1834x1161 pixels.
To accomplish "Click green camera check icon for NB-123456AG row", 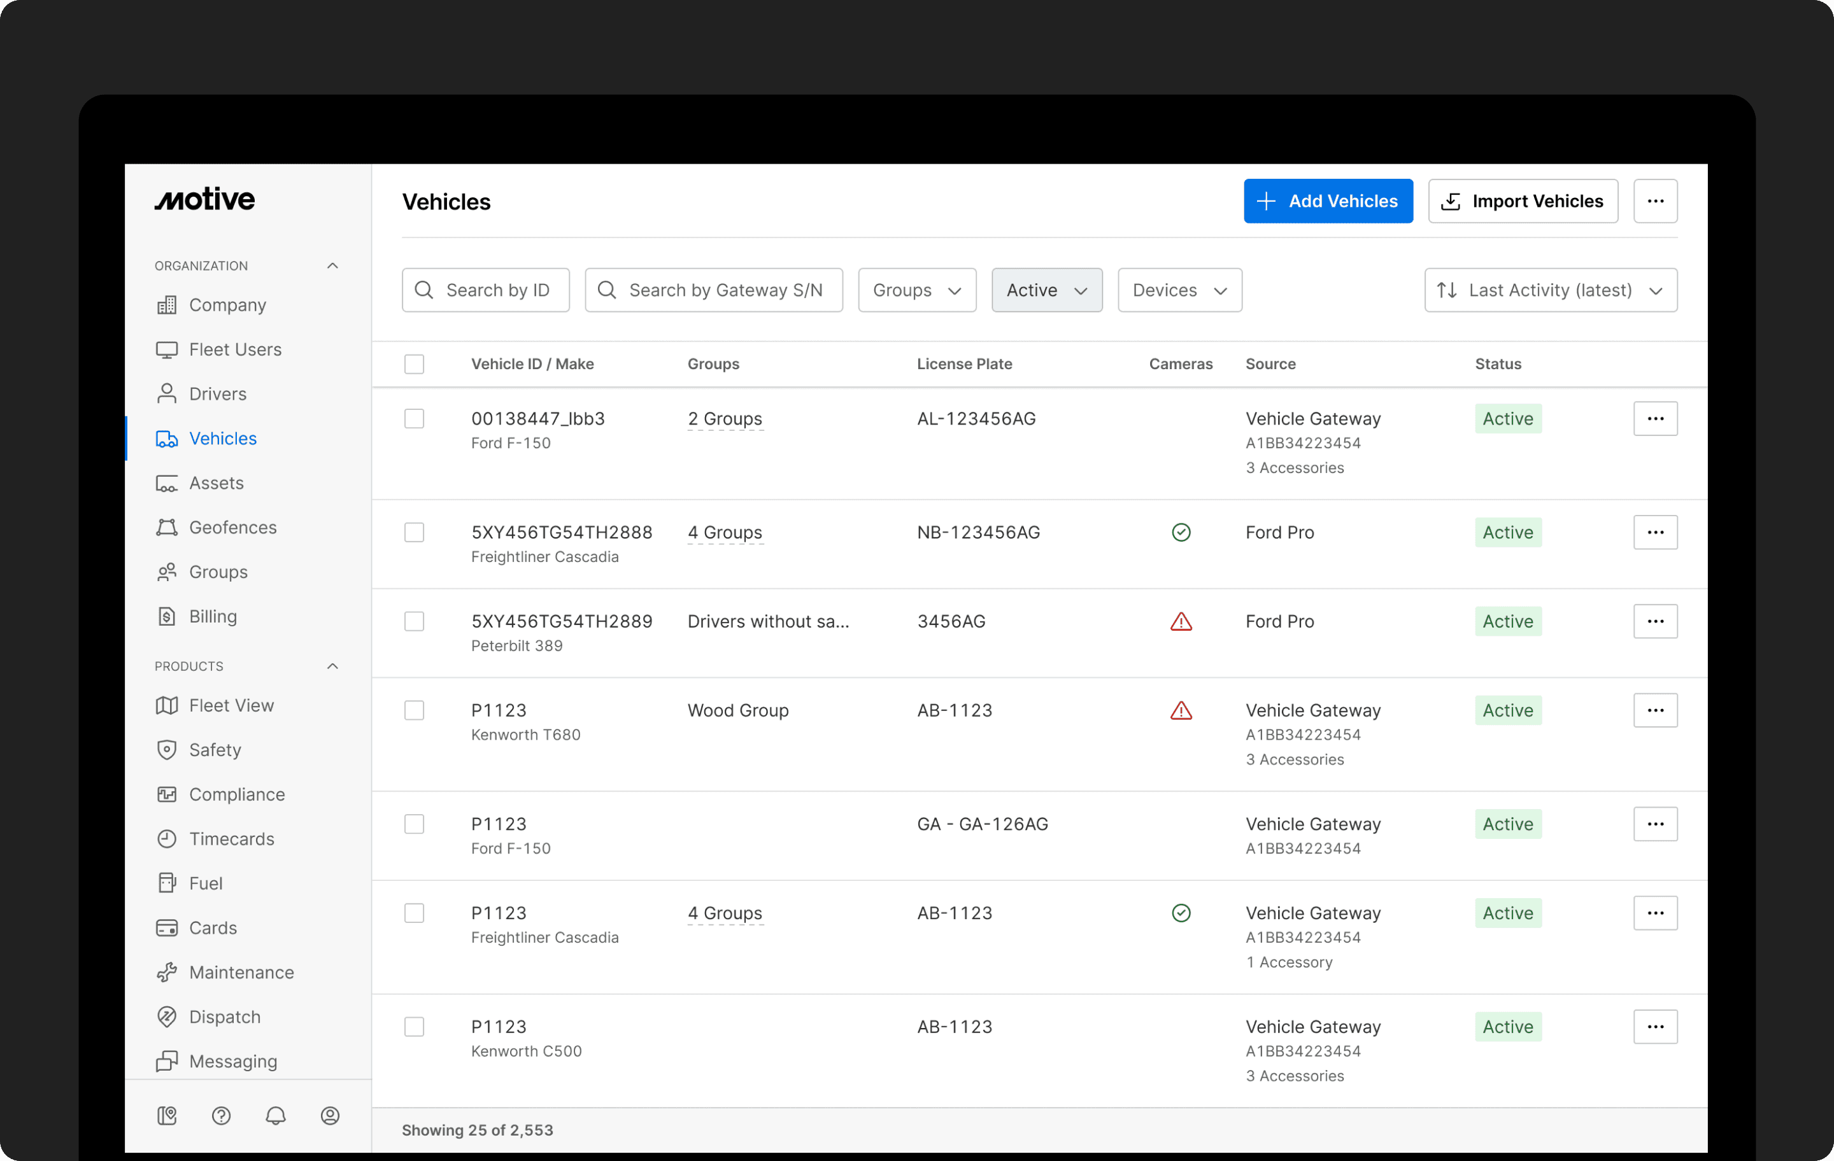I will [1181, 532].
